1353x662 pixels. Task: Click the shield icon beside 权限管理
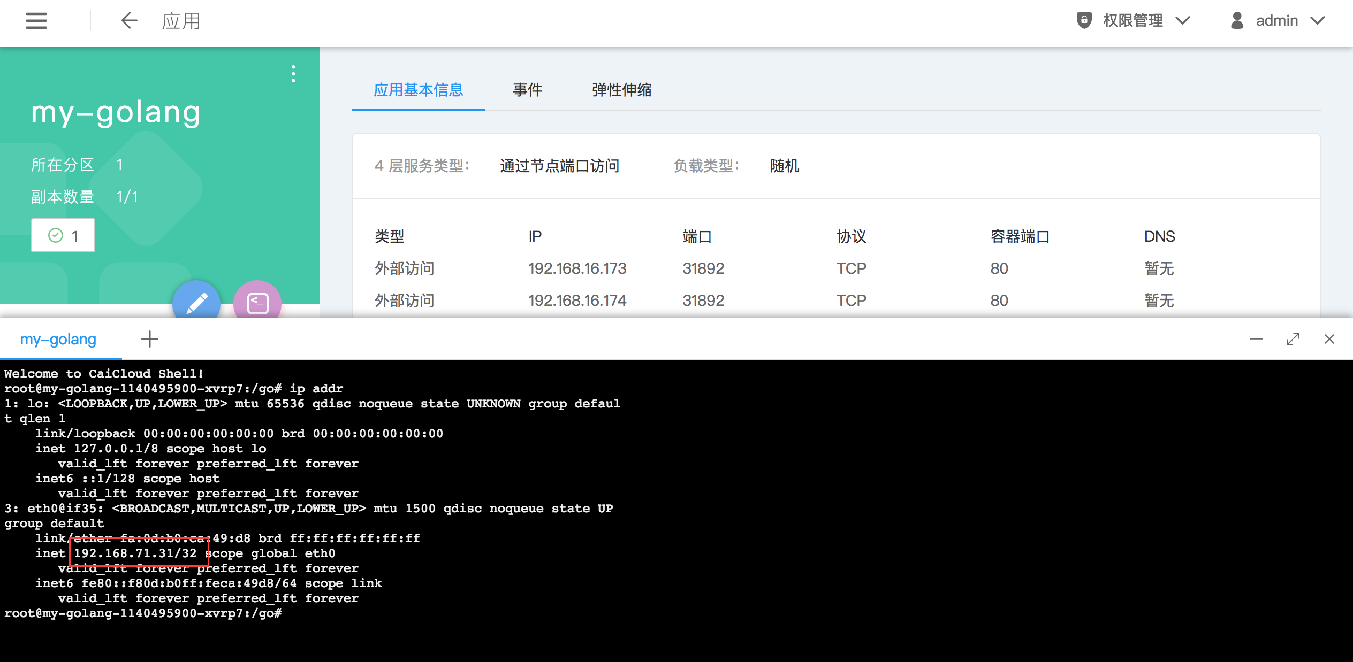pos(1084,20)
